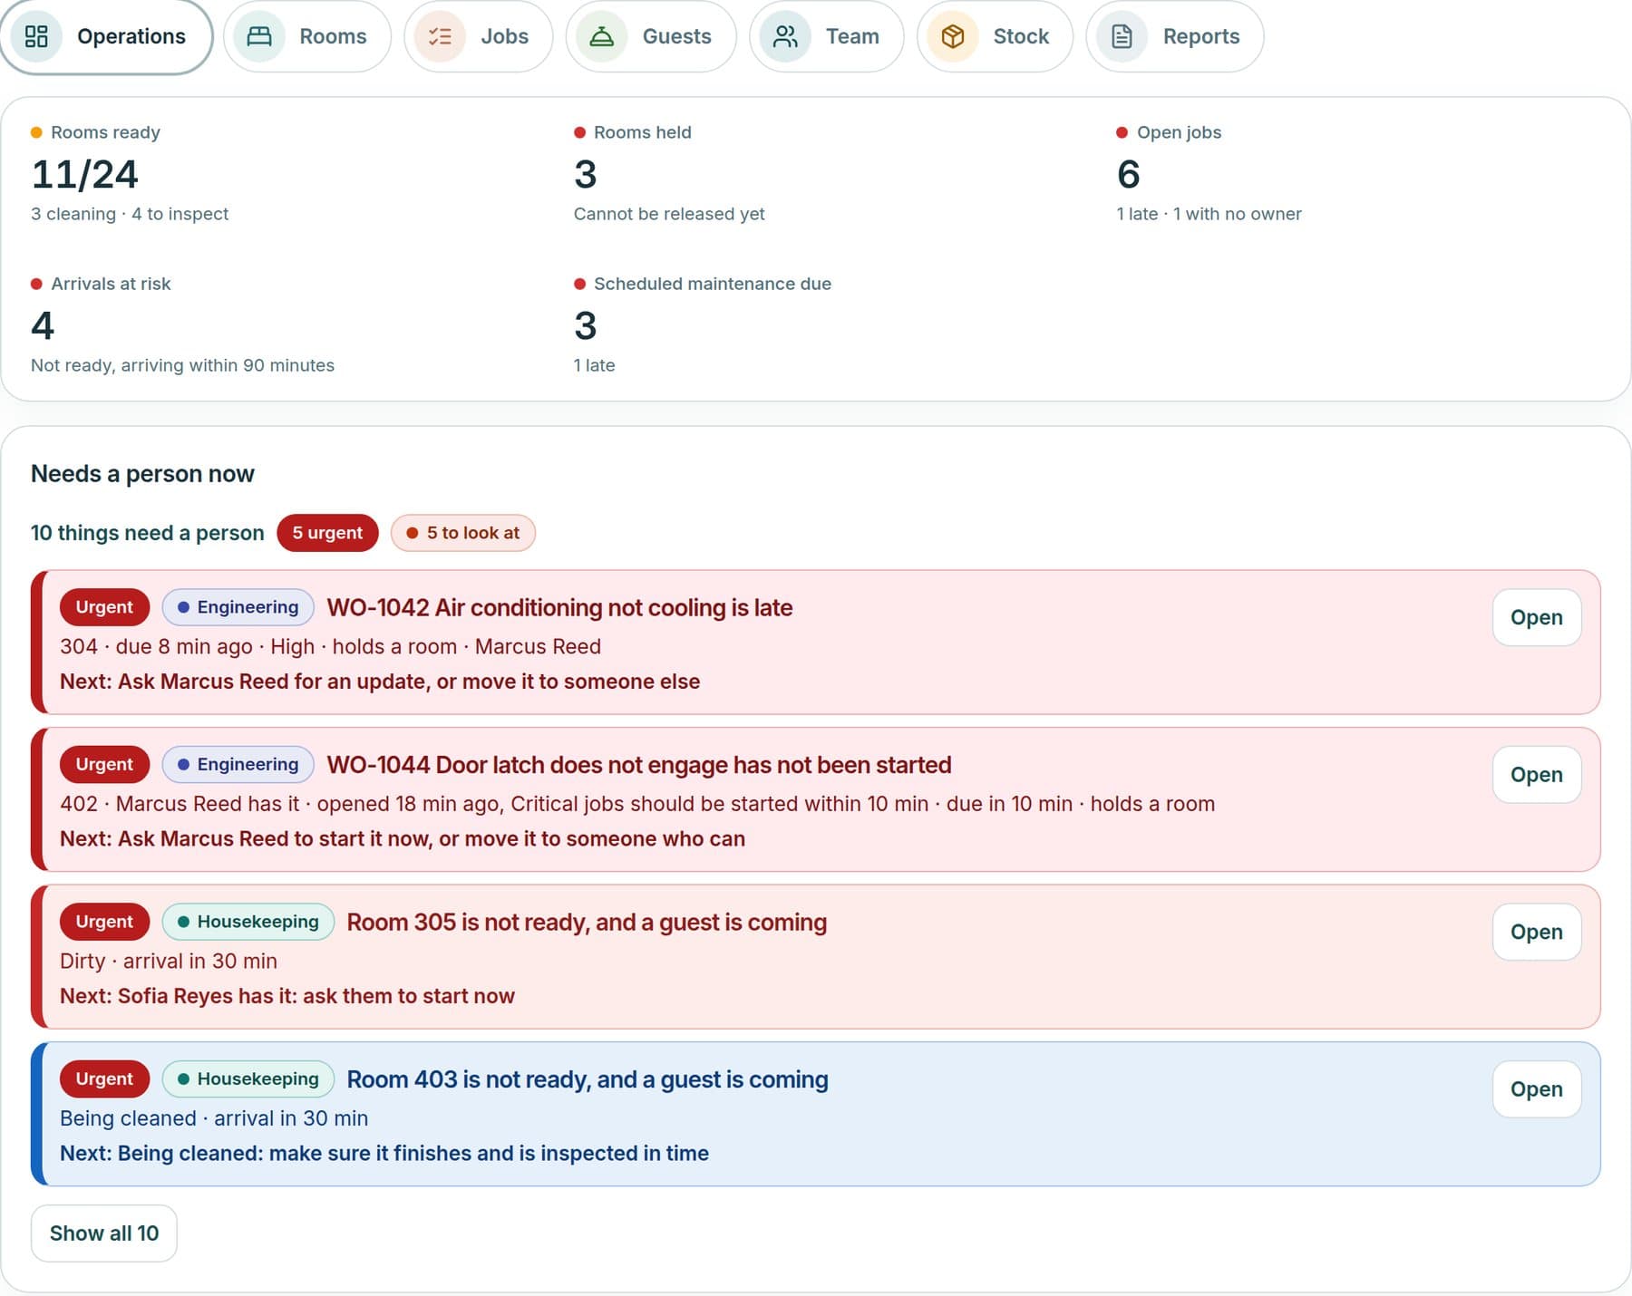Click the Operations grid icon
Image resolution: width=1632 pixels, height=1296 pixels.
36,36
